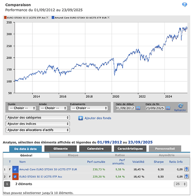Switch to the De date à date tab
This screenshot has width=193, height=196.
click(25, 149)
